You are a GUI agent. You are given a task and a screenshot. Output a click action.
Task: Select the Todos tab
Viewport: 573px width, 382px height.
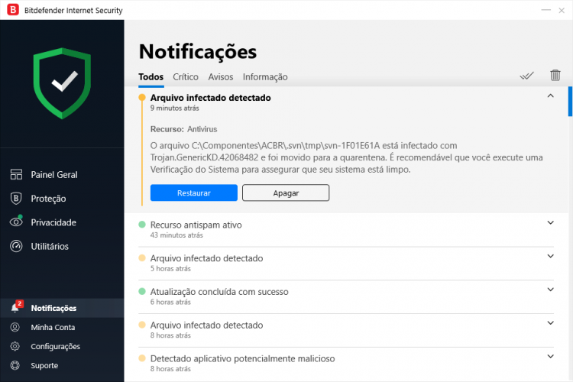point(151,76)
